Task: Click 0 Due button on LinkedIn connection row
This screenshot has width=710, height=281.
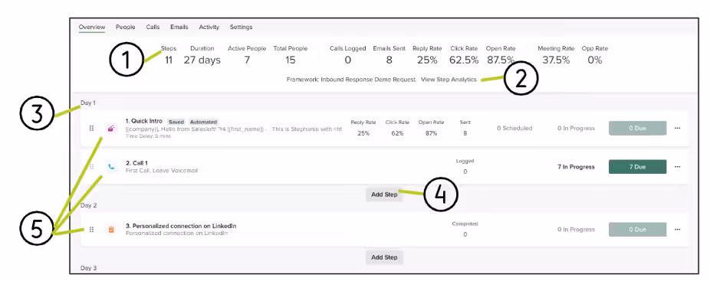Action: [638, 230]
